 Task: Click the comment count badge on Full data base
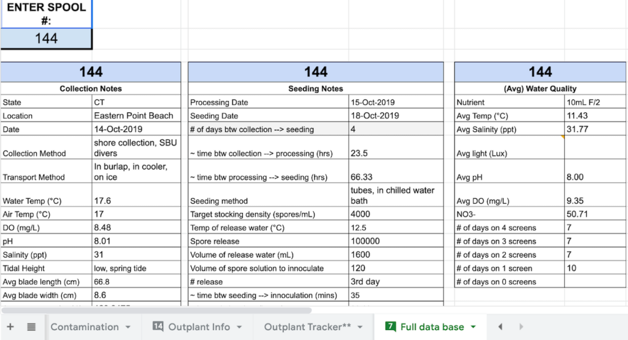click(x=390, y=327)
